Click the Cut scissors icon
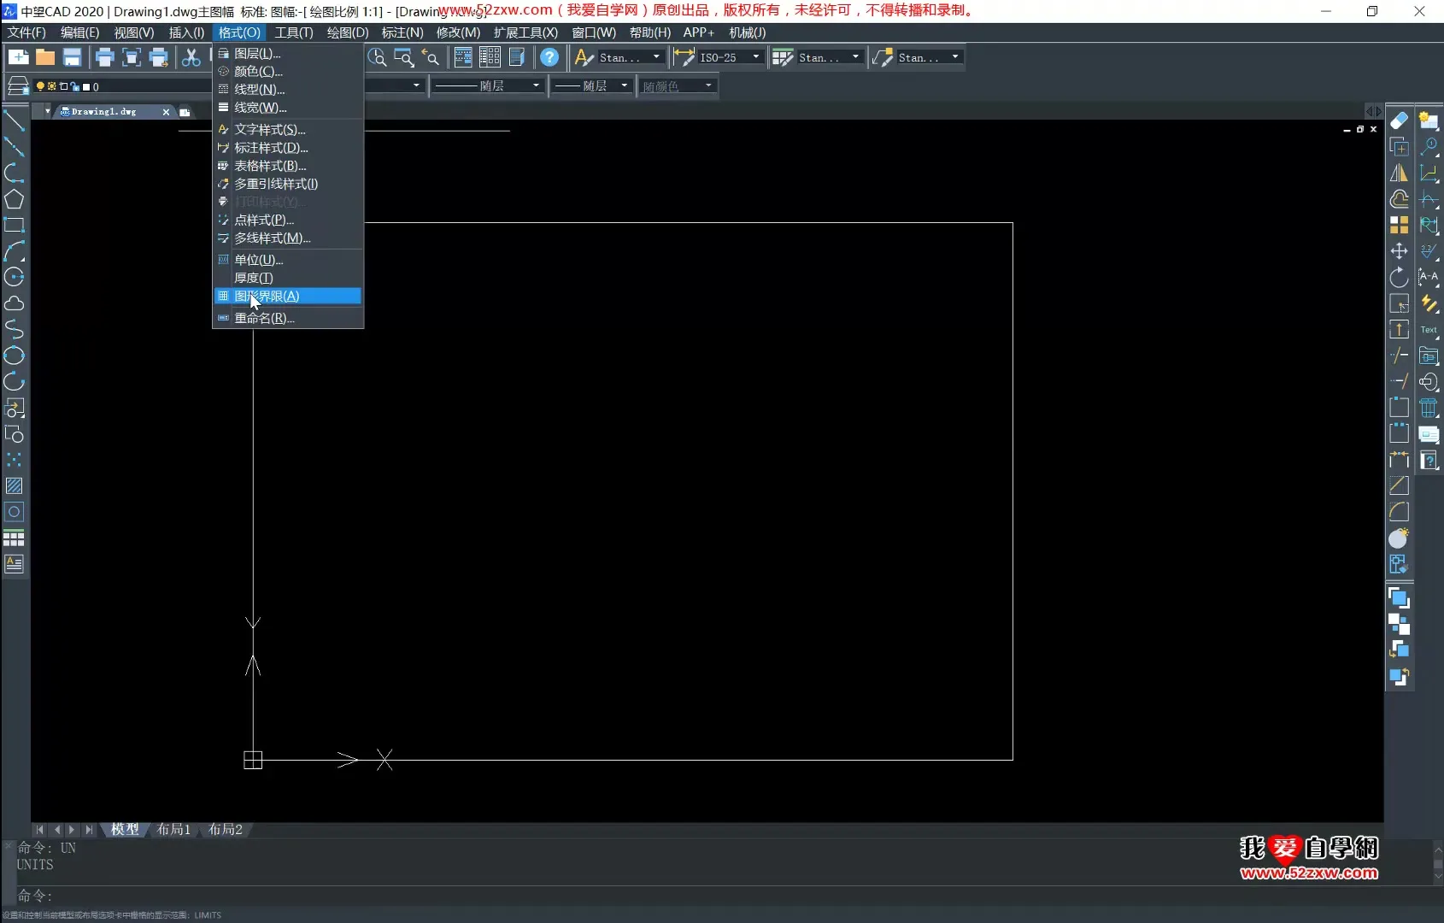 pos(191,57)
